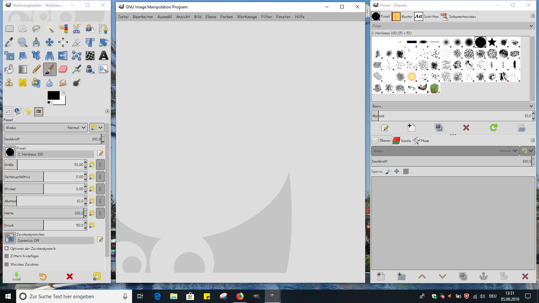Expand Optionen der Zeichendynamik

pos(7,248)
